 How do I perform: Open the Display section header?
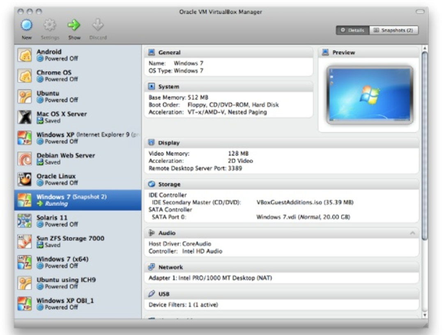(282, 142)
